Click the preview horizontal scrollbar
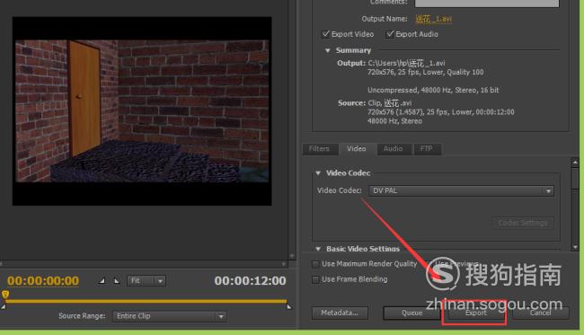The height and width of the screenshot is (335, 584). [x=144, y=264]
